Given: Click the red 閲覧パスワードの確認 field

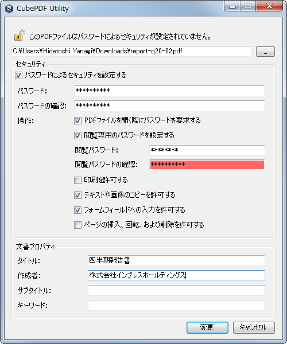Looking at the screenshot, I should click(207, 165).
